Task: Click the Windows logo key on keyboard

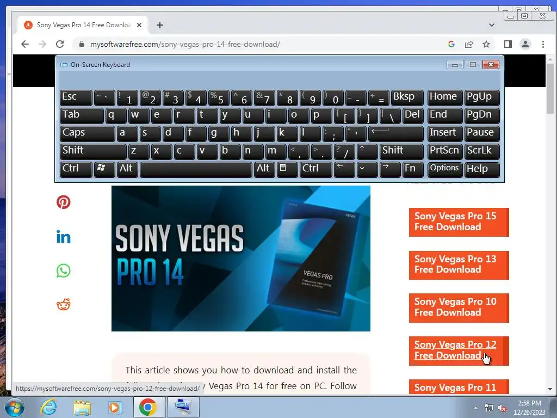Action: [104, 169]
